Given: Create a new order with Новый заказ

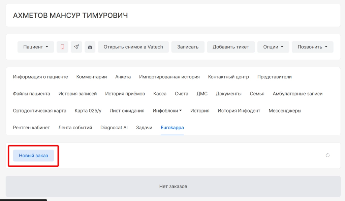Looking at the screenshot, I should point(33,156).
